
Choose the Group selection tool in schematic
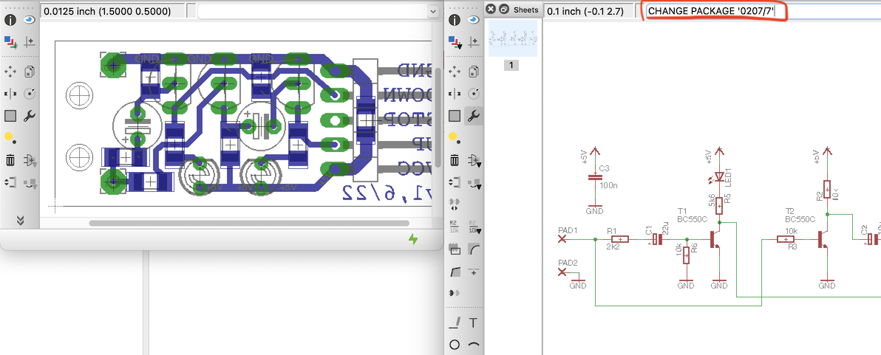[x=455, y=116]
